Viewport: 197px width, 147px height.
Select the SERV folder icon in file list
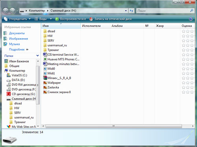coord(45,40)
